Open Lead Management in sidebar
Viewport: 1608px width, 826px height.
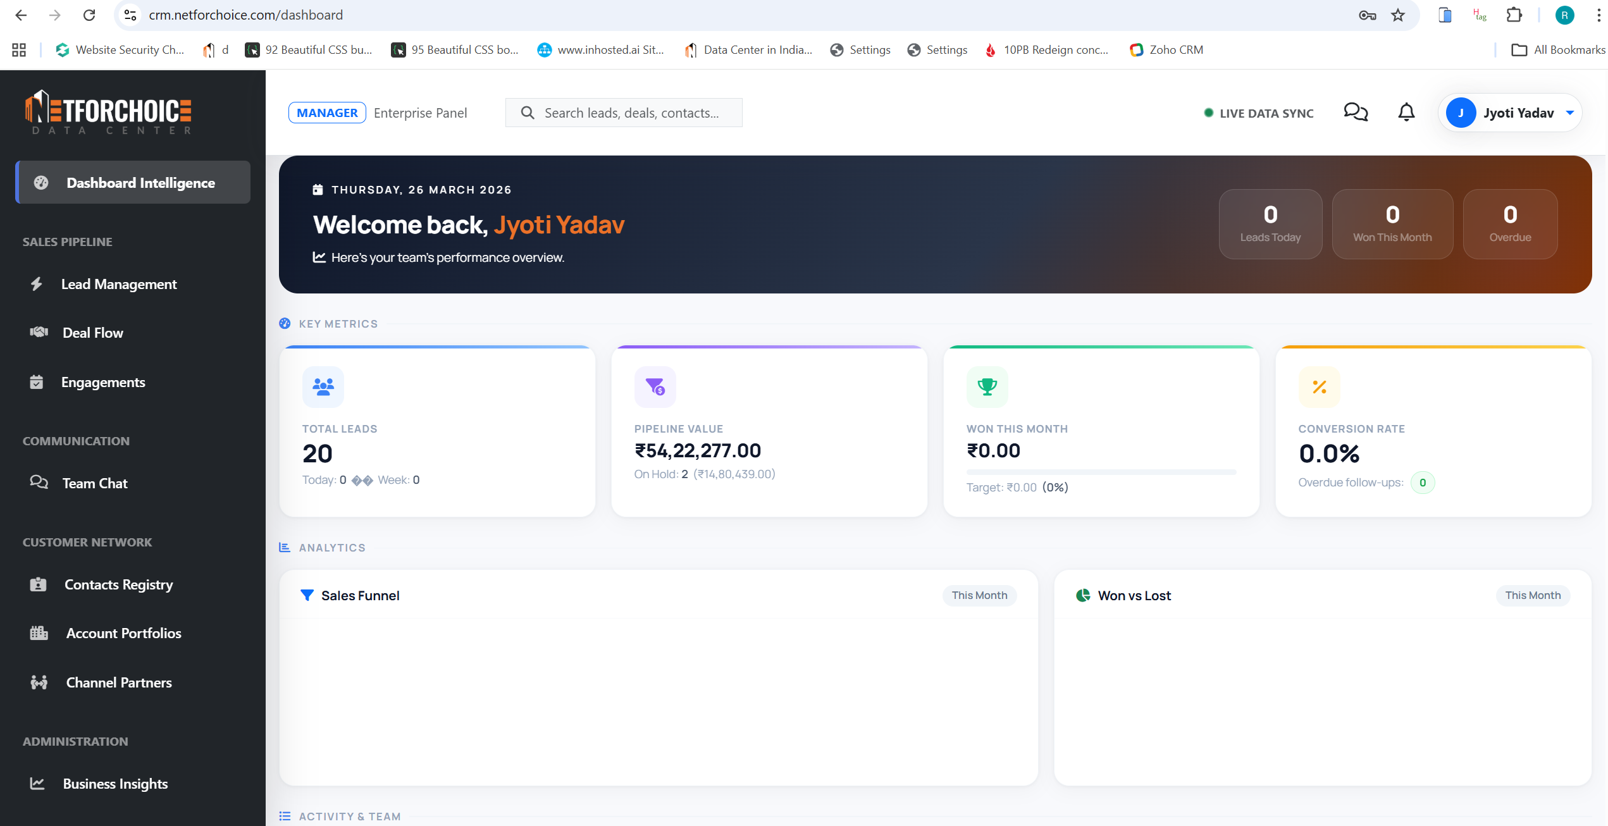[119, 284]
